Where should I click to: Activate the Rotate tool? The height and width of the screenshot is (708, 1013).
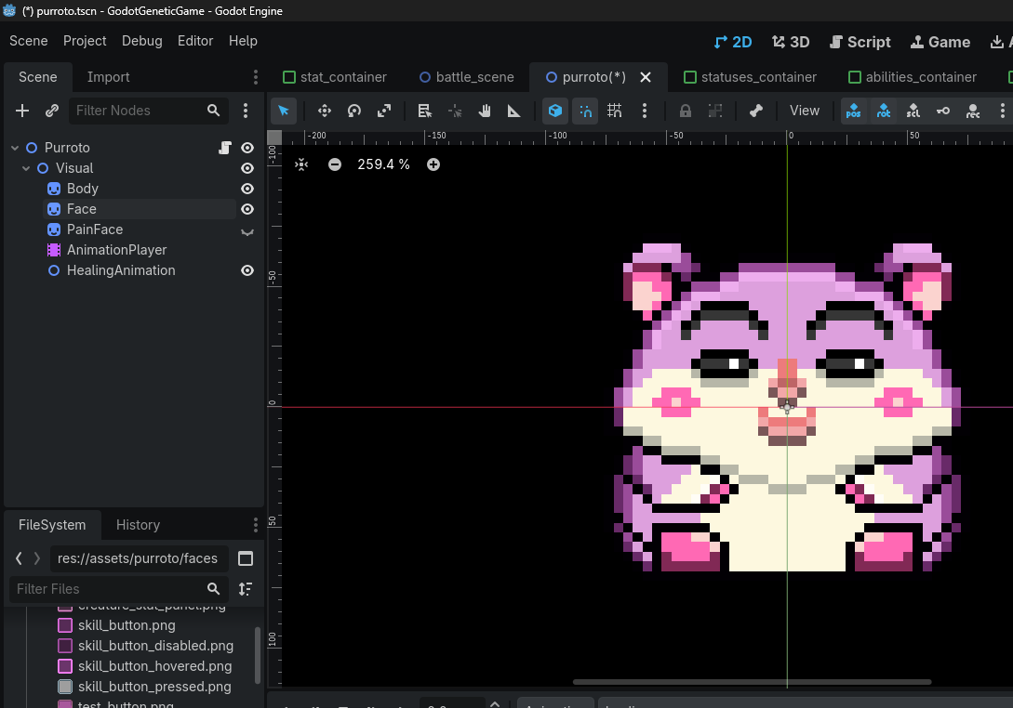click(354, 111)
